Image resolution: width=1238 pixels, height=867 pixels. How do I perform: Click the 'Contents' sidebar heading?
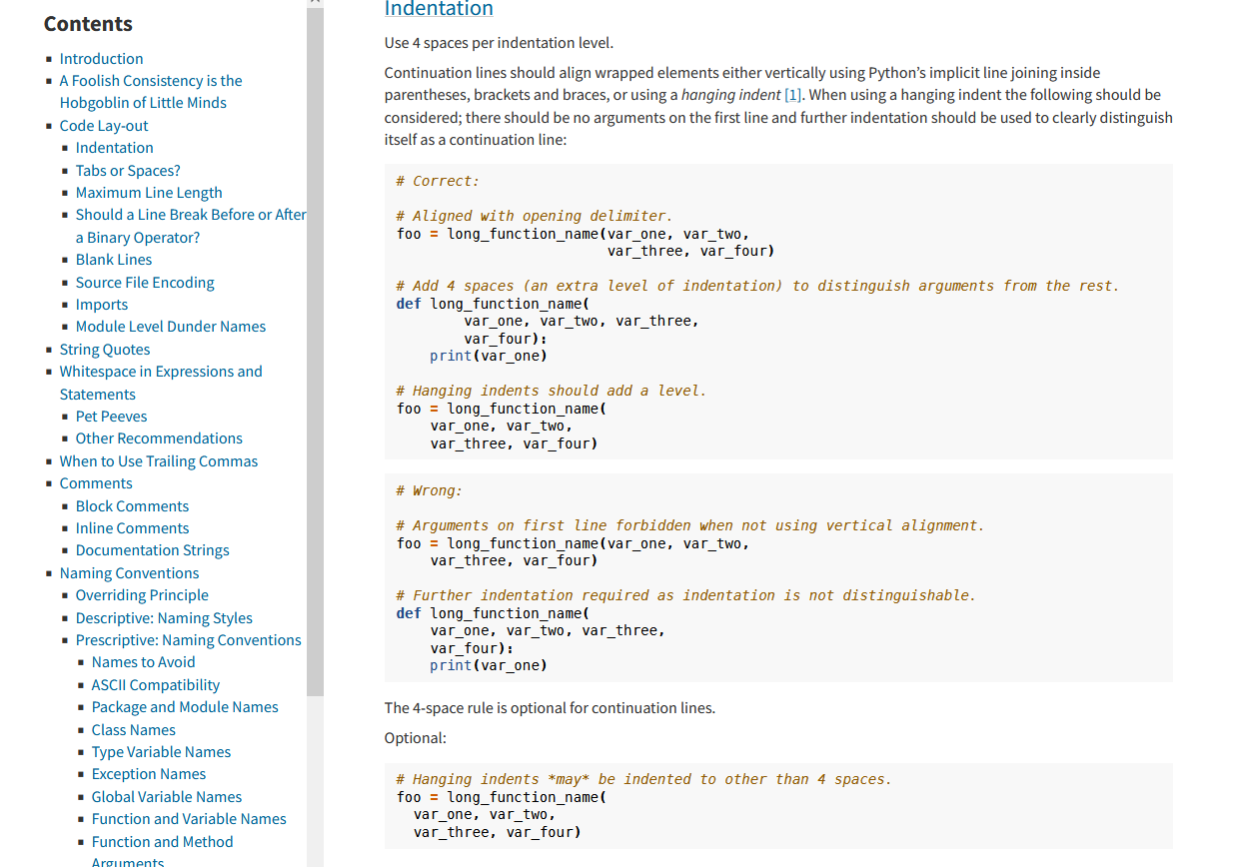tap(88, 24)
